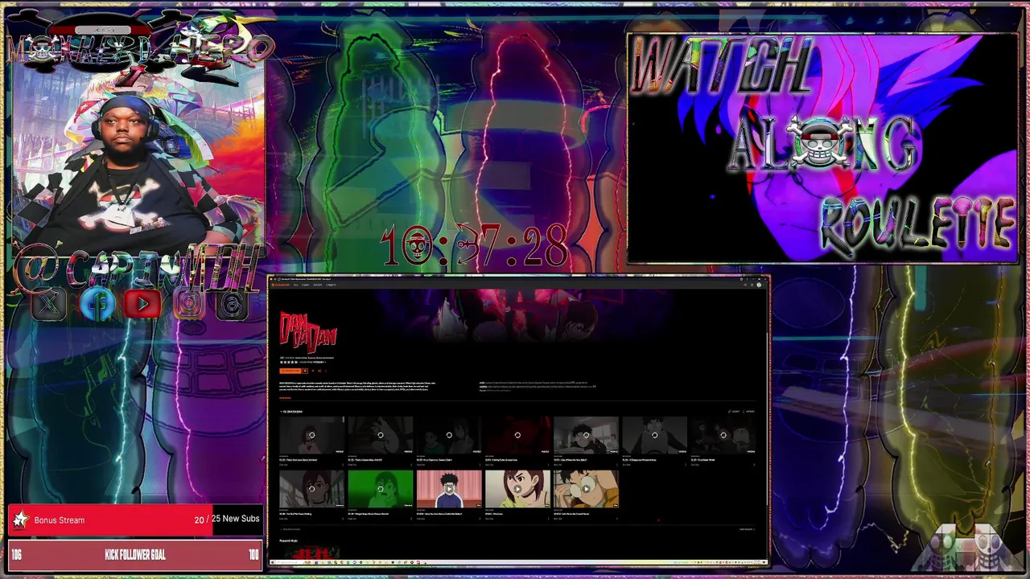Screen dimensions: 1030x579
Task: Open the watchlist bookmark icon in header
Action: 752,285
